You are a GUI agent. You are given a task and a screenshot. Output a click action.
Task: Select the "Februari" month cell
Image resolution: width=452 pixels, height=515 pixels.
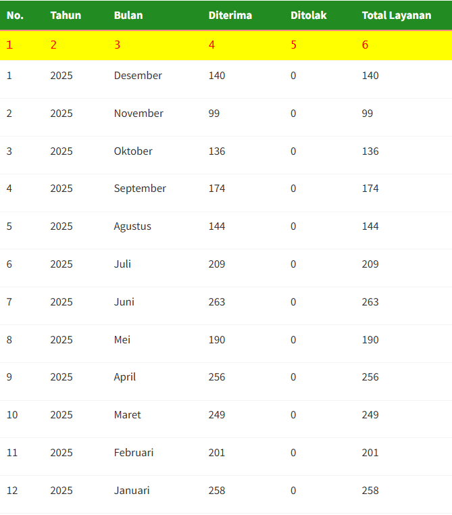tap(134, 453)
